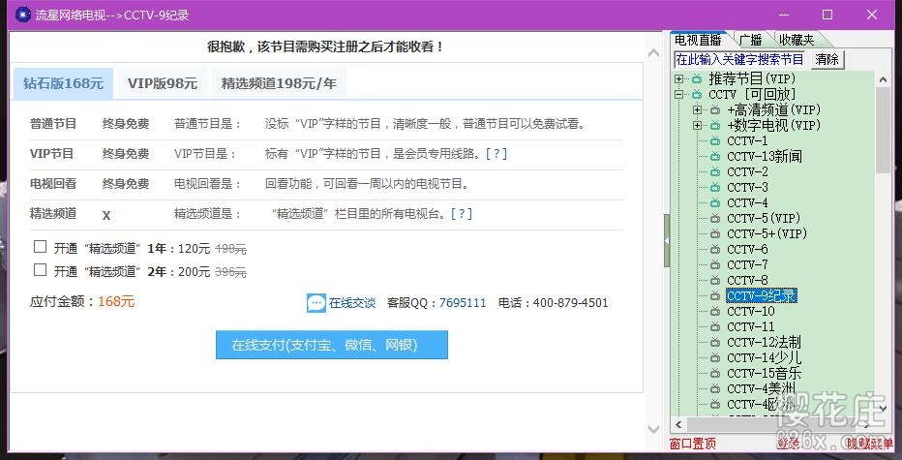Click the TV icon beside CCTV [可回放]
The width and height of the screenshot is (902, 460).
click(697, 94)
